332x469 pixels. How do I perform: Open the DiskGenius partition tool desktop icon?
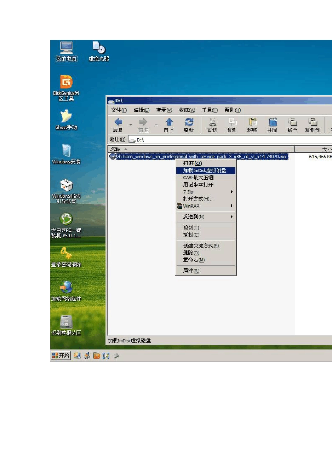pyautogui.click(x=66, y=82)
